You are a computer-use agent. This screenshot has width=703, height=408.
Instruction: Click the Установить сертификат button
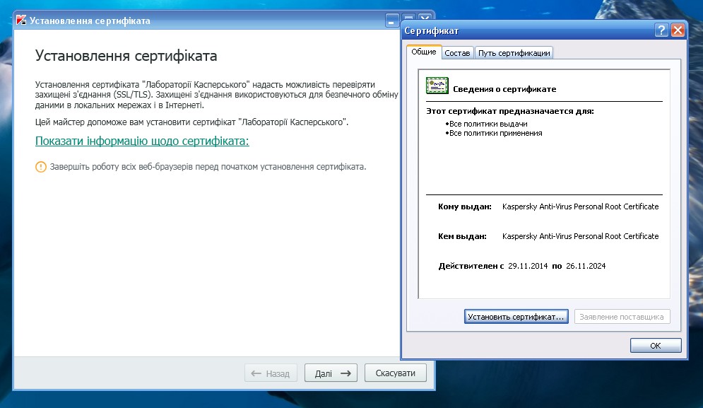coord(516,317)
